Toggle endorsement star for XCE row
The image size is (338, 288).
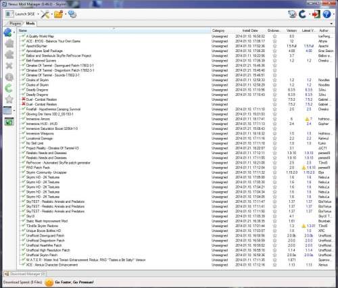click(x=274, y=265)
